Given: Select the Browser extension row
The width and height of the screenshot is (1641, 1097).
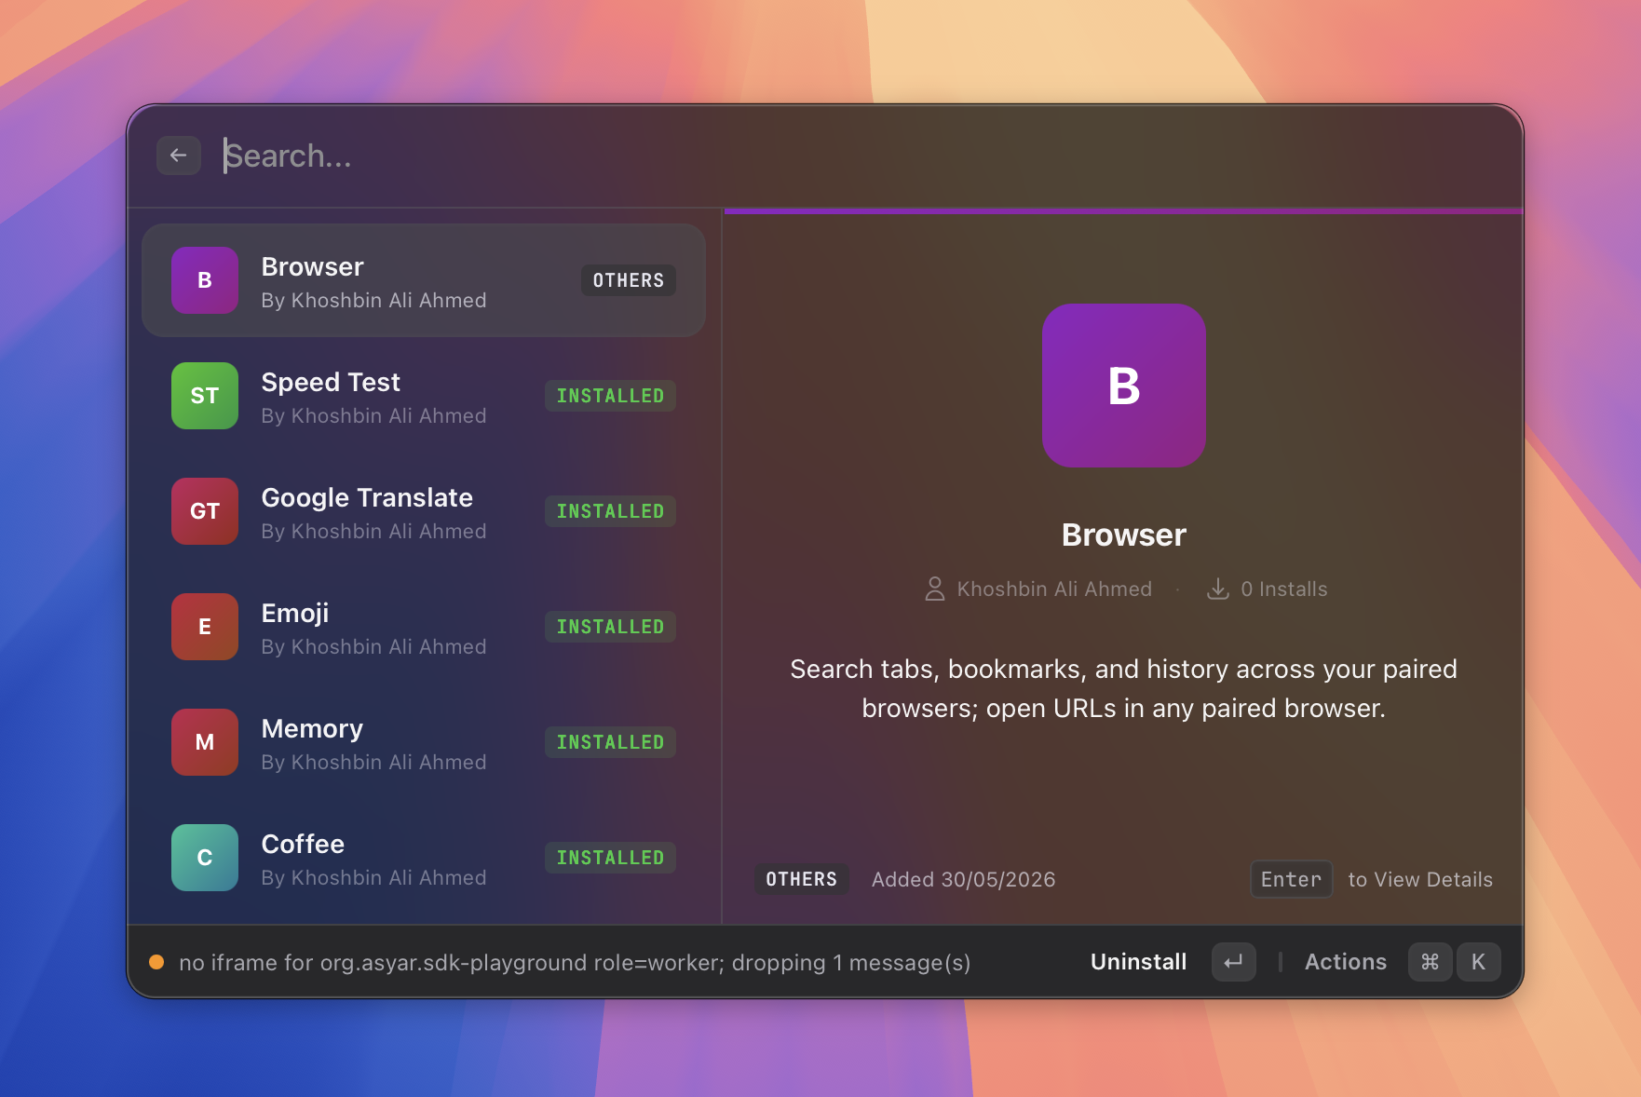Looking at the screenshot, I should pos(424,280).
